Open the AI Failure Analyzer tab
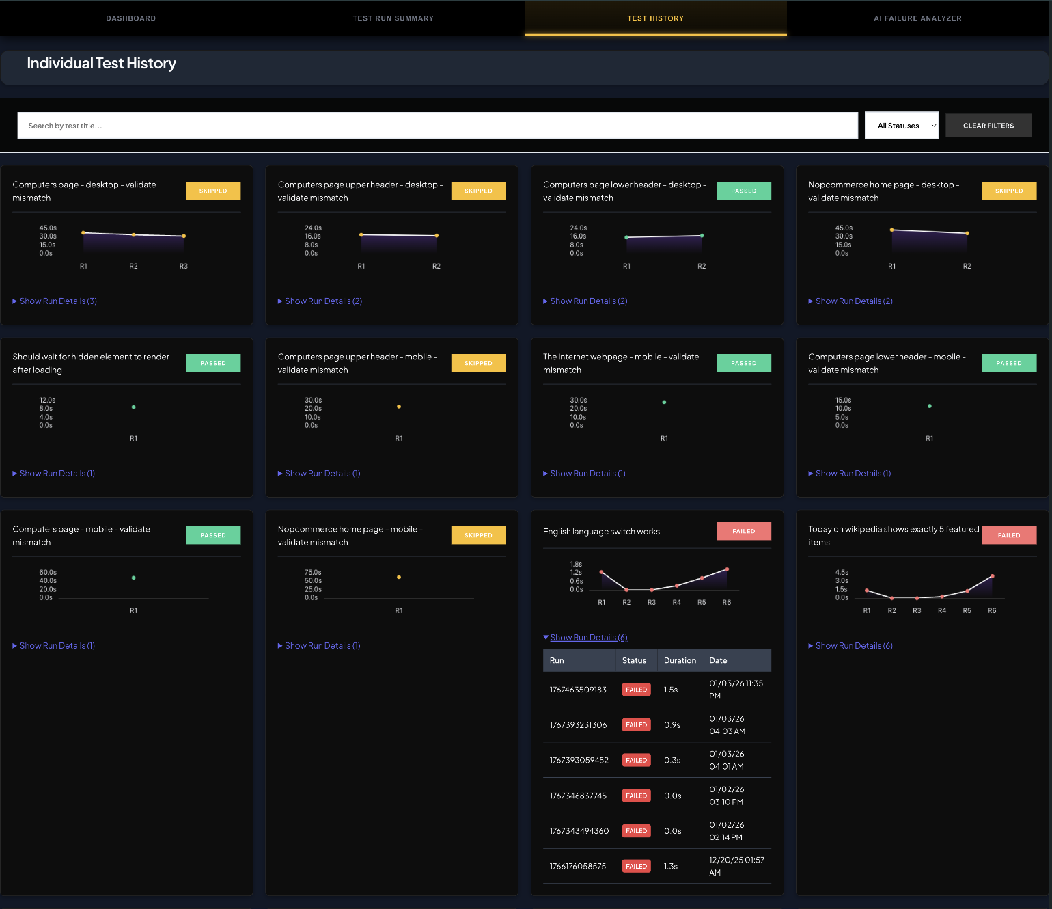 (x=917, y=18)
